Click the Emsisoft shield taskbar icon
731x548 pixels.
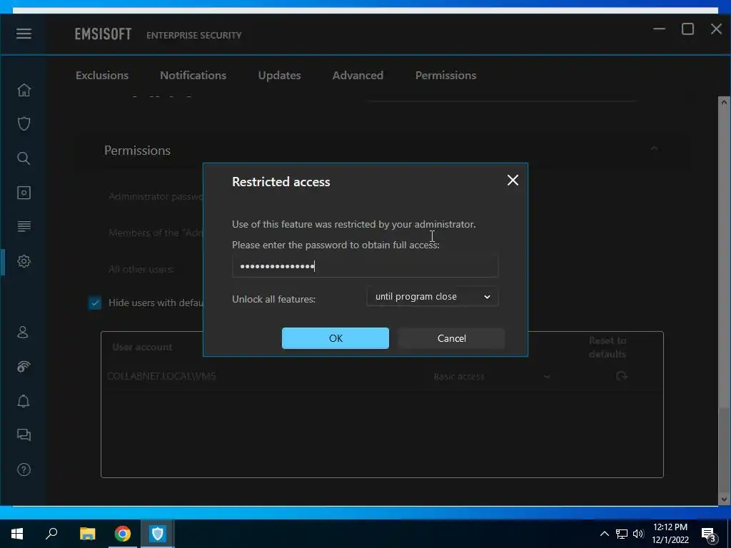158,534
